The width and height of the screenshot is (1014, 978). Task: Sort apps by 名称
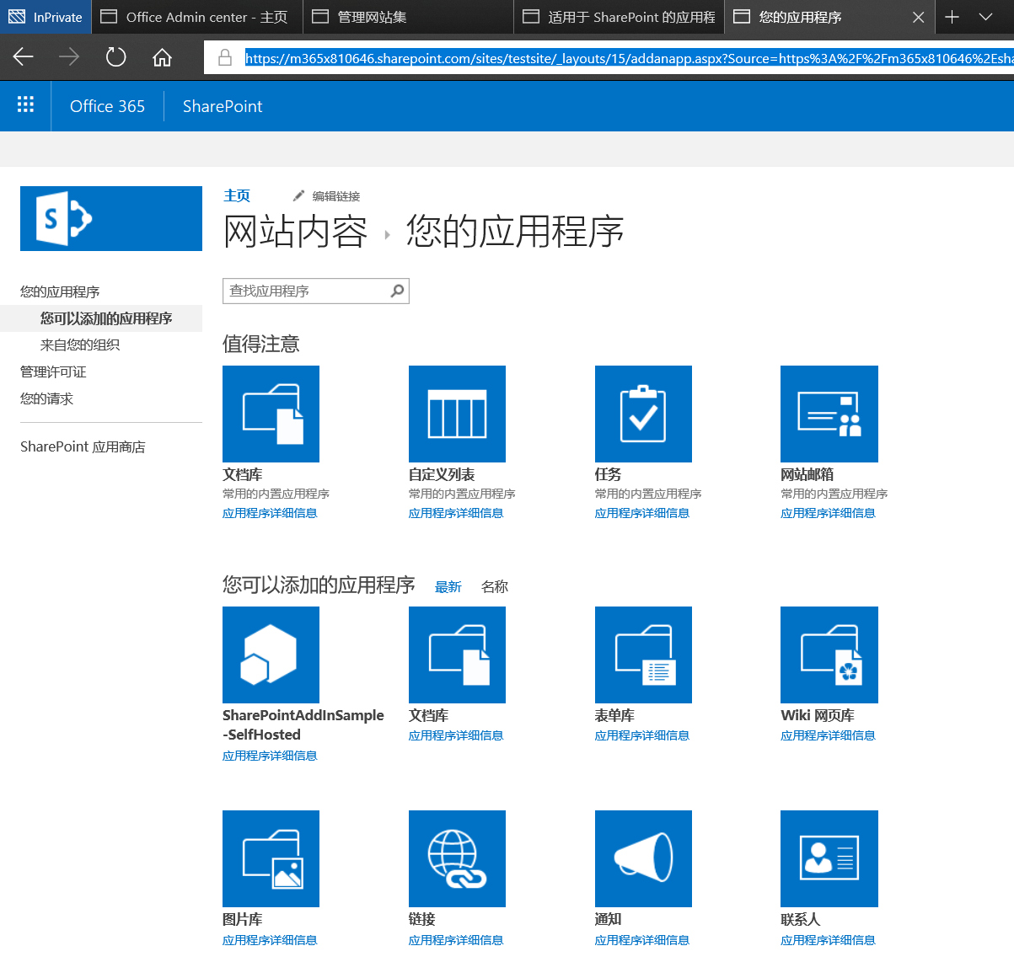(494, 586)
